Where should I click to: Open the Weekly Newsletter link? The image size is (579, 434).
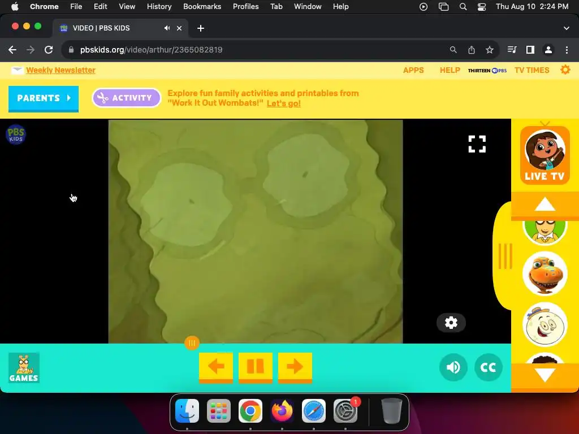coord(61,70)
